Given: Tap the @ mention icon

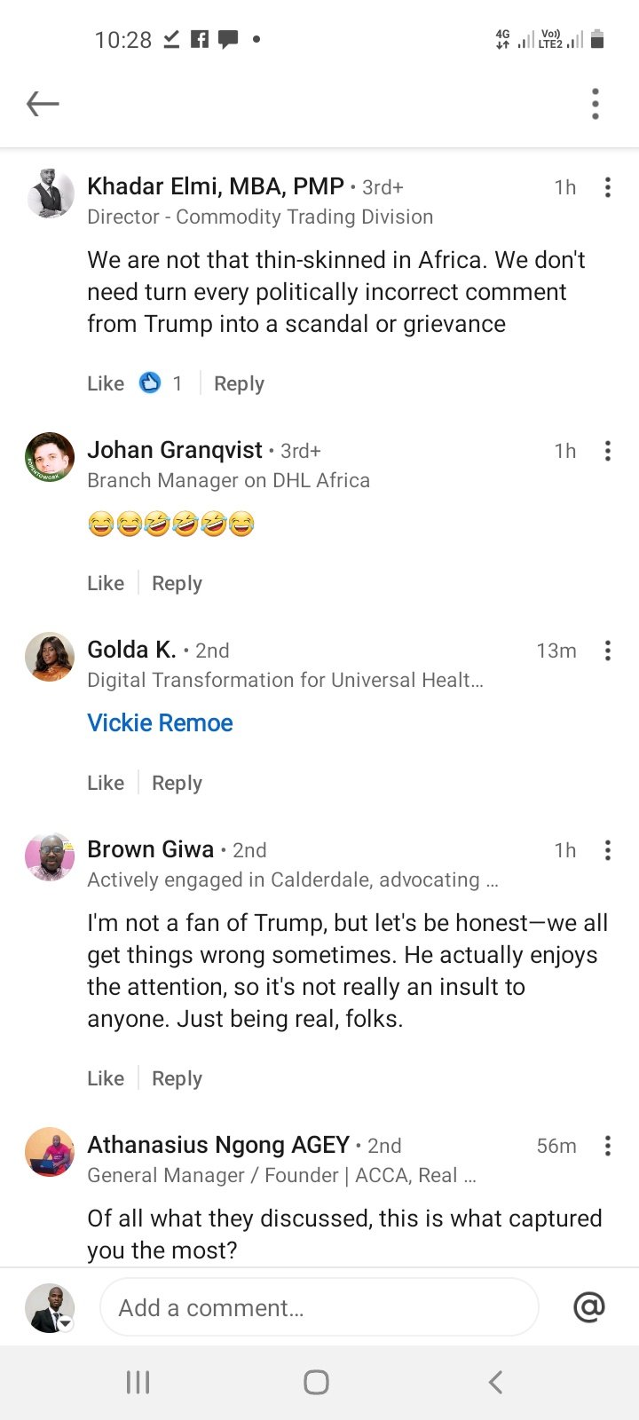Looking at the screenshot, I should point(589,1306).
